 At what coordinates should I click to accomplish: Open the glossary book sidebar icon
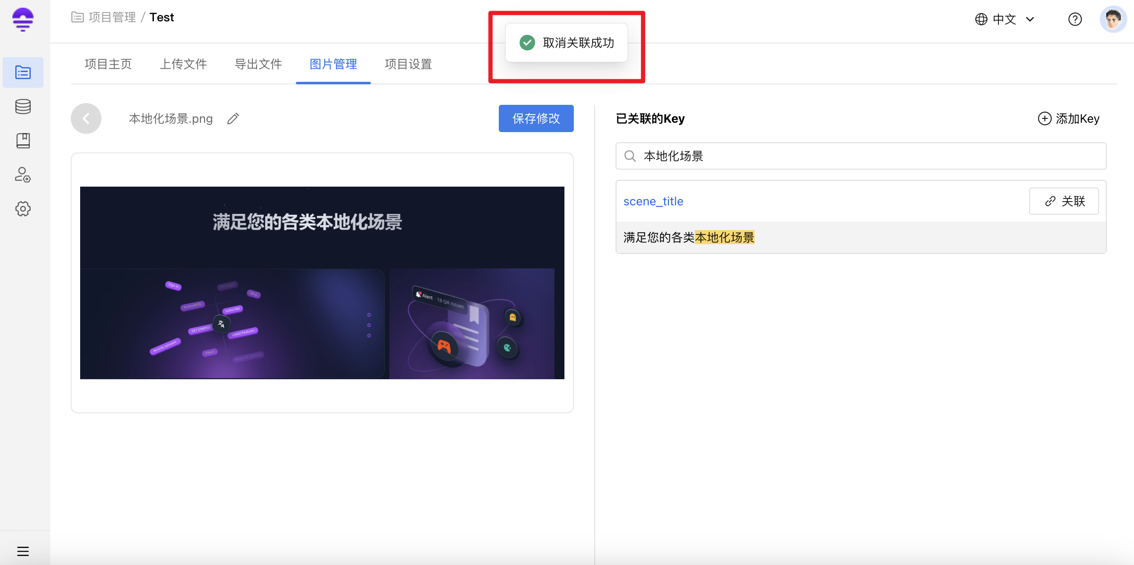click(23, 141)
